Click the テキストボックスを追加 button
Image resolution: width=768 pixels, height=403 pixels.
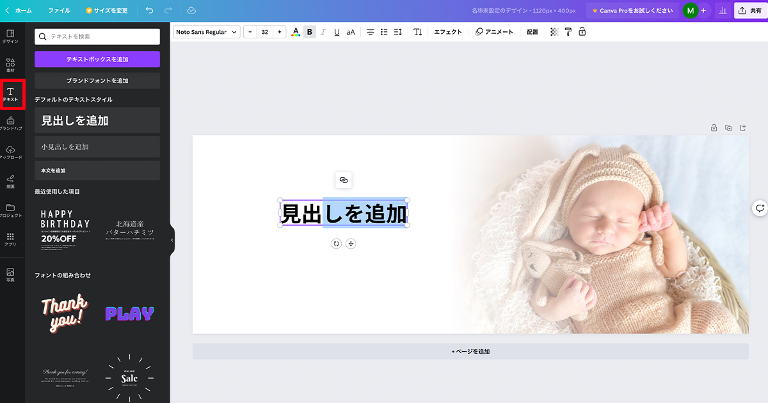pyautogui.click(x=97, y=59)
